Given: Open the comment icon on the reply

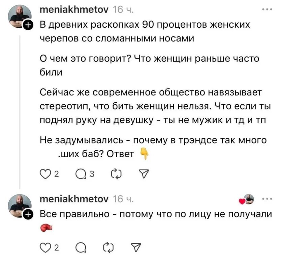Looking at the screenshot, I should 81,247.
